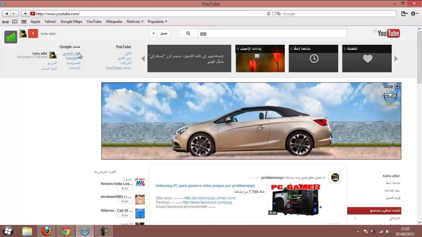The height and width of the screenshot is (237, 422).
Task: Open the green bar chart analytics icon
Action: (11, 37)
